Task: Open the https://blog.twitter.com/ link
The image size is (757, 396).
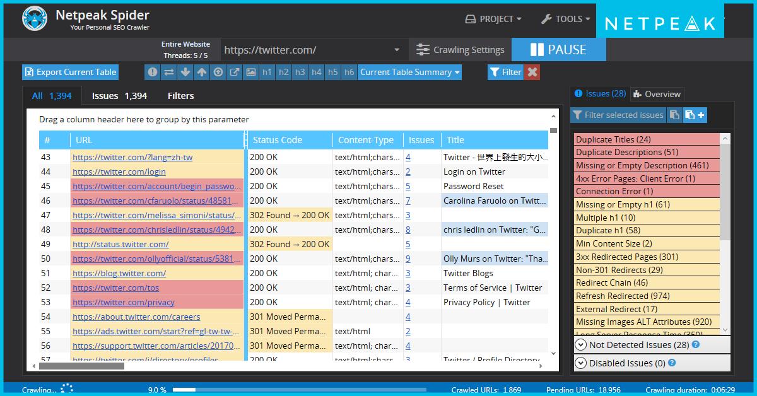Action: (119, 273)
